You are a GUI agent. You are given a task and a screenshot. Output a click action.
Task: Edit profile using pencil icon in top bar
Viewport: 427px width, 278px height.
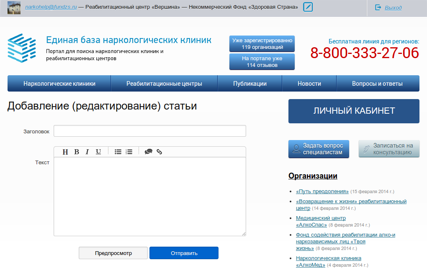coord(308,7)
